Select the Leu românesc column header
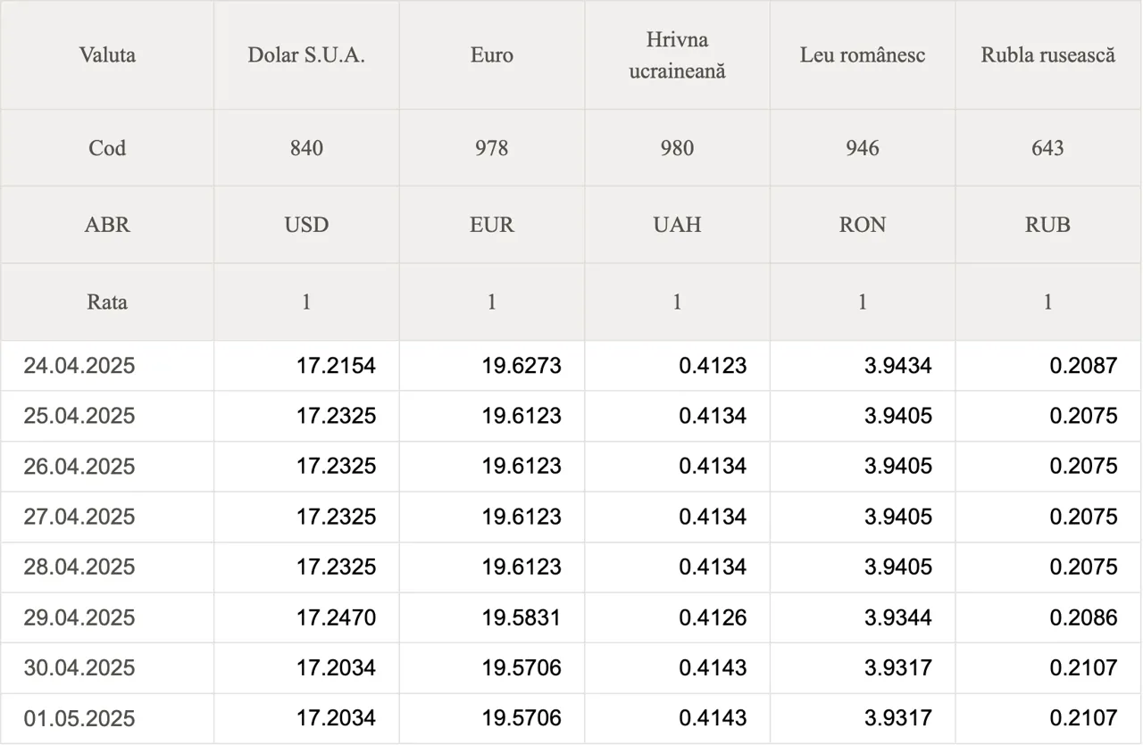 coord(863,55)
